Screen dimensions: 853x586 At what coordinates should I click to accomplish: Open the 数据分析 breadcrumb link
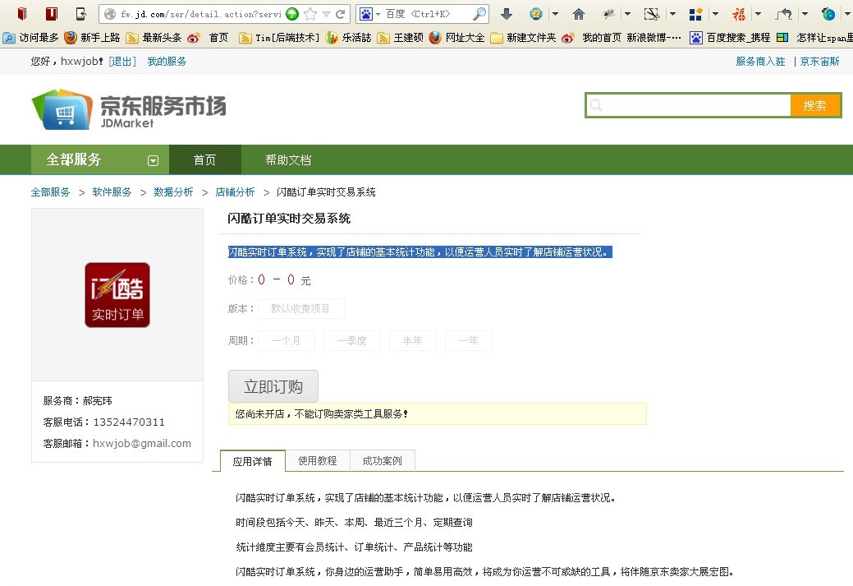pyautogui.click(x=173, y=191)
